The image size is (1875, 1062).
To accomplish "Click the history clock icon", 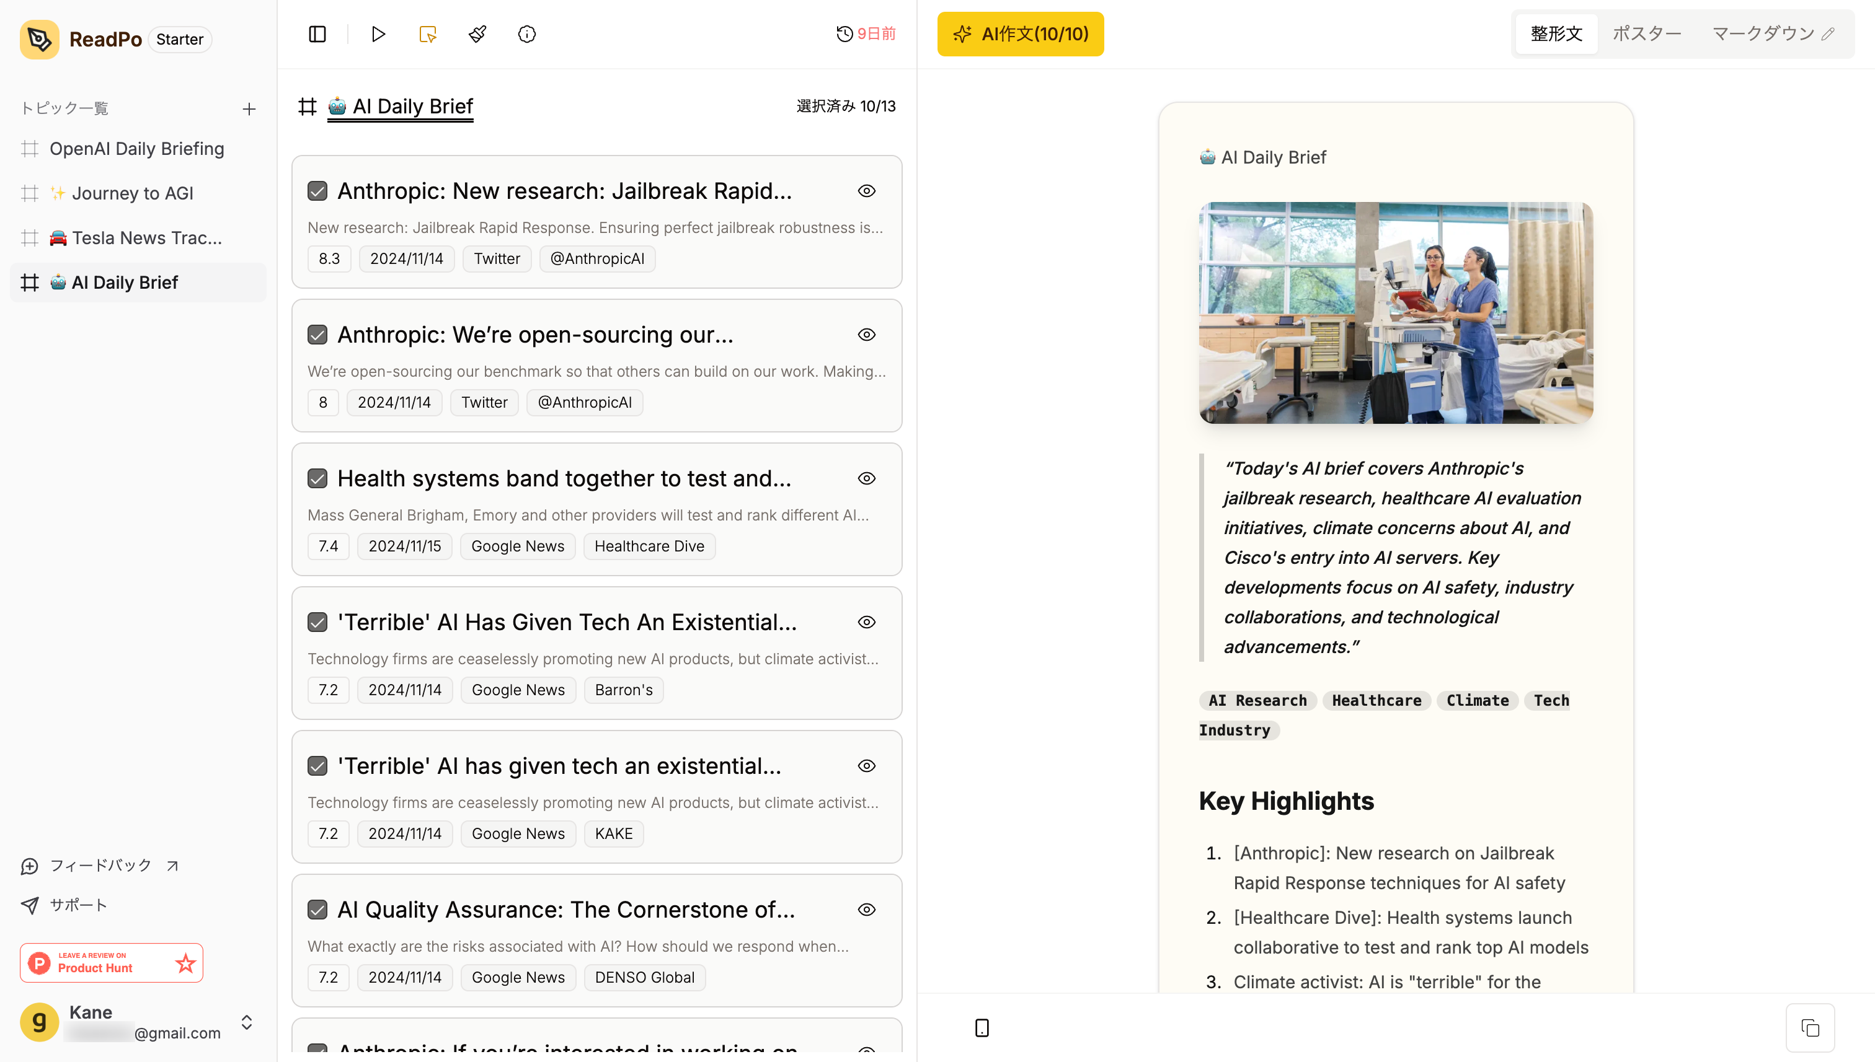I will click(844, 33).
